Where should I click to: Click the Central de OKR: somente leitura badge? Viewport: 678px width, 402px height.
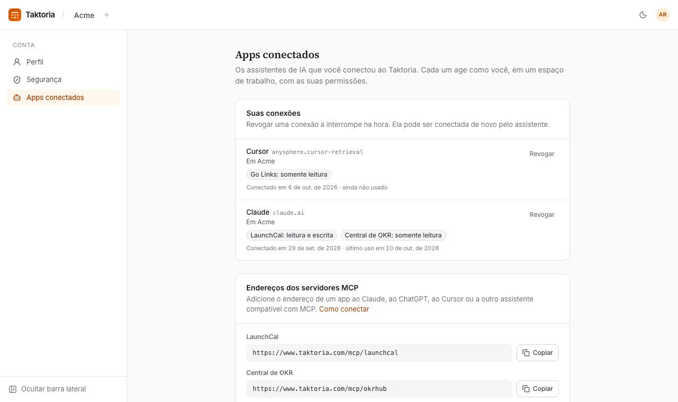click(x=393, y=235)
